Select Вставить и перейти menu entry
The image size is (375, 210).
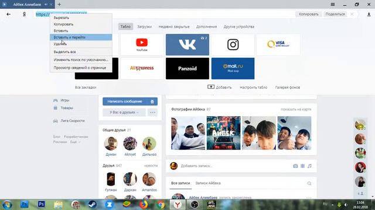pyautogui.click(x=81, y=37)
